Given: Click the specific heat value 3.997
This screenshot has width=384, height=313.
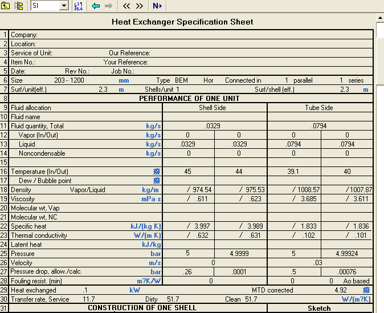Looking at the screenshot, I should point(202,226).
